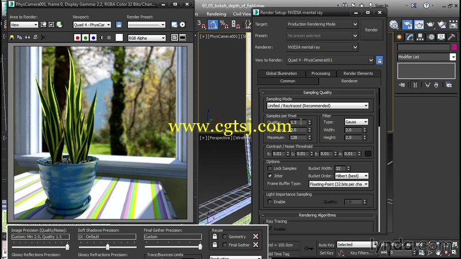Image resolution: width=461 pixels, height=259 pixels.
Task: Click the Render Setup icon in frame window
Action: [175, 24]
